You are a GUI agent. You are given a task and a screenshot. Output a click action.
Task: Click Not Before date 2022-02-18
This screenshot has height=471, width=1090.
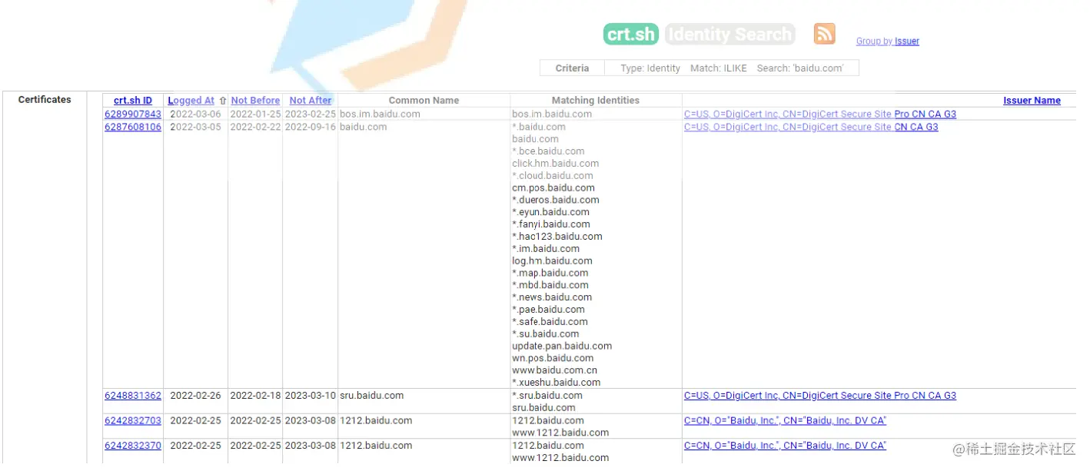pyautogui.click(x=255, y=396)
